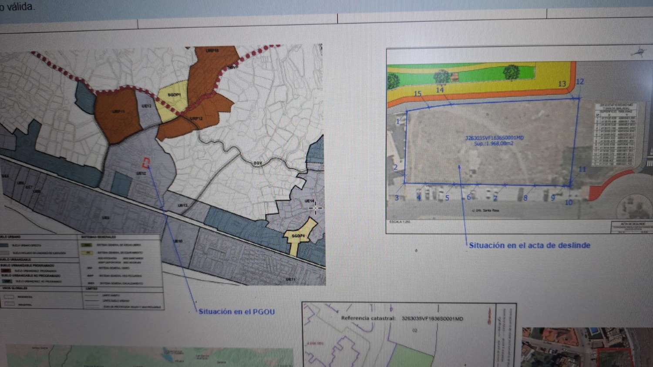Click the UE13 zone label
Viewport: 653px width, 367px height.
[182, 205]
